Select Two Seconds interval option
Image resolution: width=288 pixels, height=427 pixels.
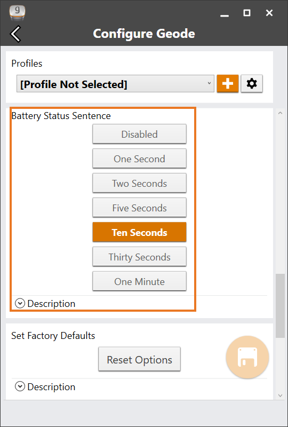(139, 183)
